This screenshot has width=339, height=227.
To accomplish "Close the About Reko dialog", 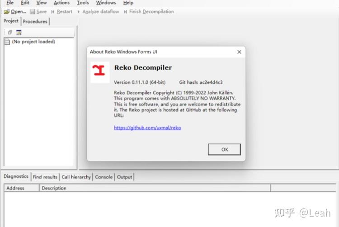I will pyautogui.click(x=239, y=52).
